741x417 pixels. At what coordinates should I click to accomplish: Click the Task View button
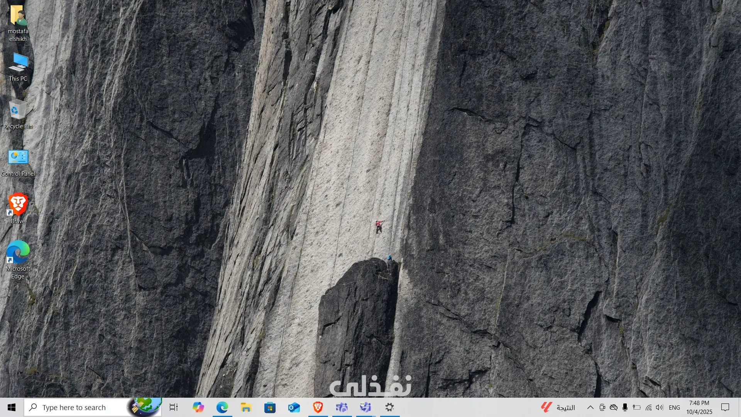[x=174, y=407]
